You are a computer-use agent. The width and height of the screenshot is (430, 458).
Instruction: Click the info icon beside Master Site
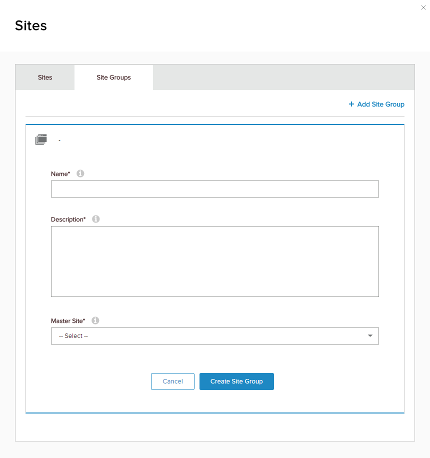[95, 320]
